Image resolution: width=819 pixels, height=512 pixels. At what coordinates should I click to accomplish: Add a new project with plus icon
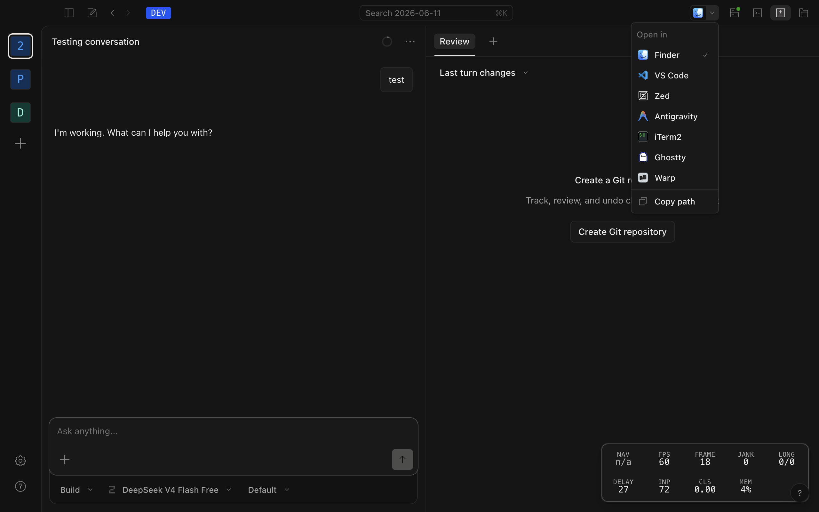[x=20, y=143]
